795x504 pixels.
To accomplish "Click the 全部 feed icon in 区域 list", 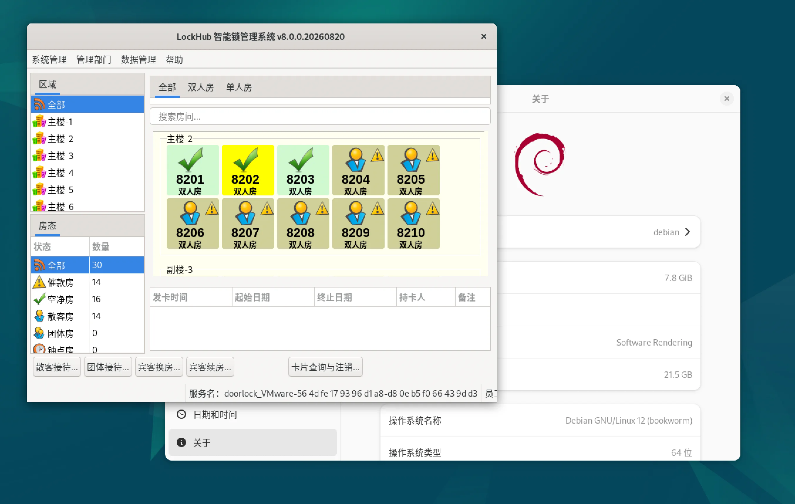I will click(x=39, y=104).
